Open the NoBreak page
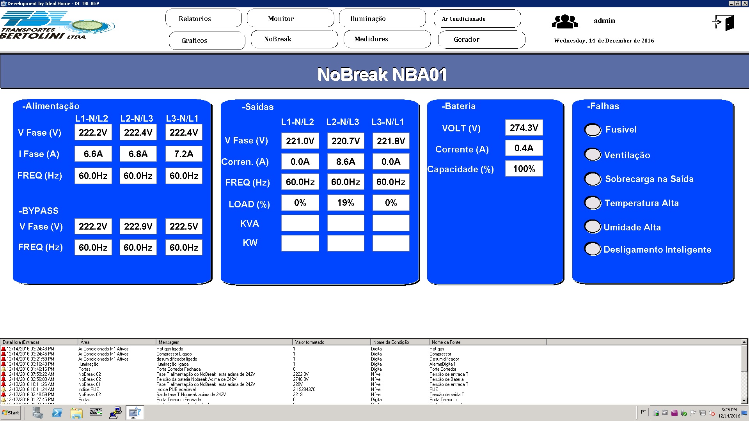The width and height of the screenshot is (749, 421). pos(295,39)
